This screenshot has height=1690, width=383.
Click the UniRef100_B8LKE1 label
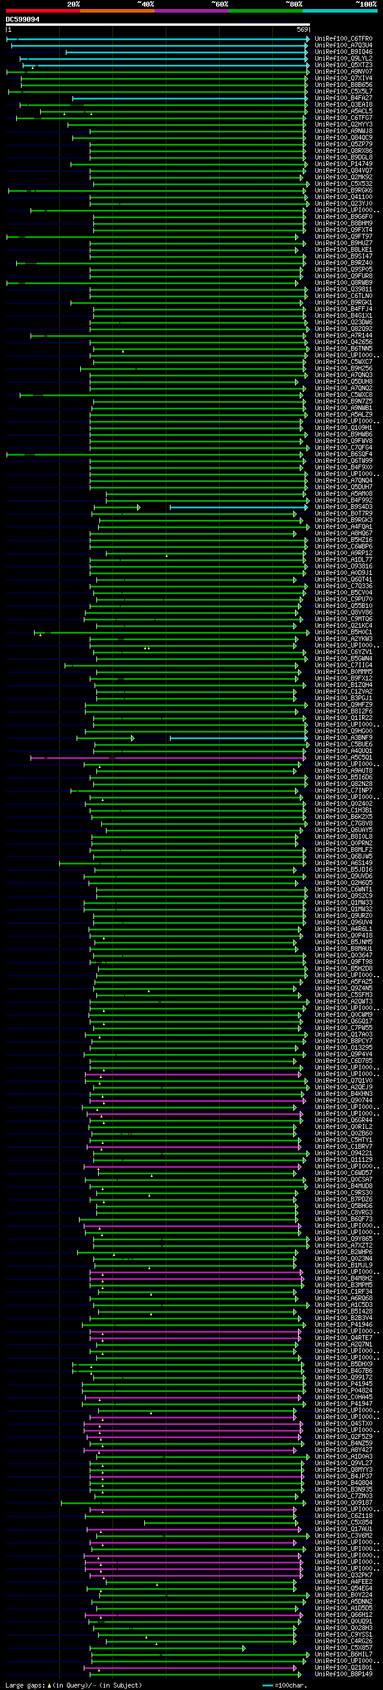pos(343,249)
